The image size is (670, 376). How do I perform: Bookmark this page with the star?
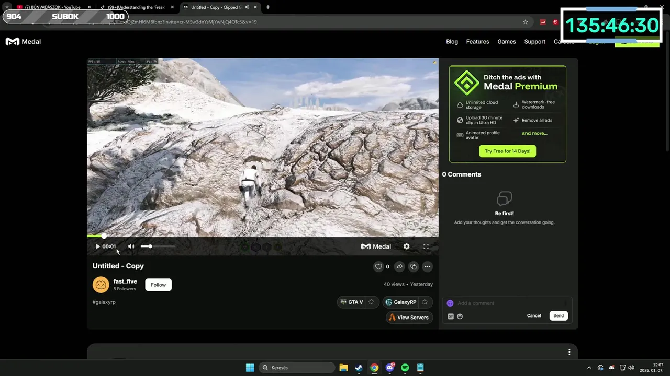tap(526, 22)
